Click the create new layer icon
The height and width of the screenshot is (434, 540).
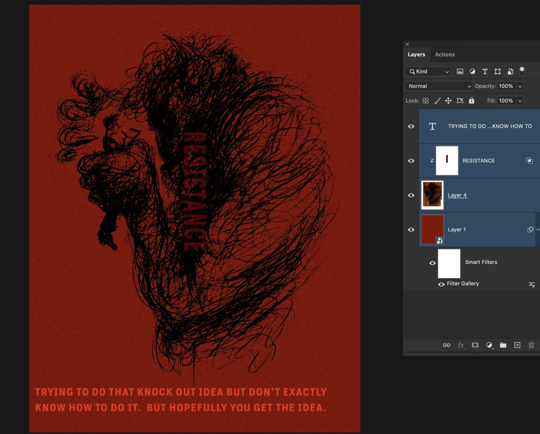517,345
